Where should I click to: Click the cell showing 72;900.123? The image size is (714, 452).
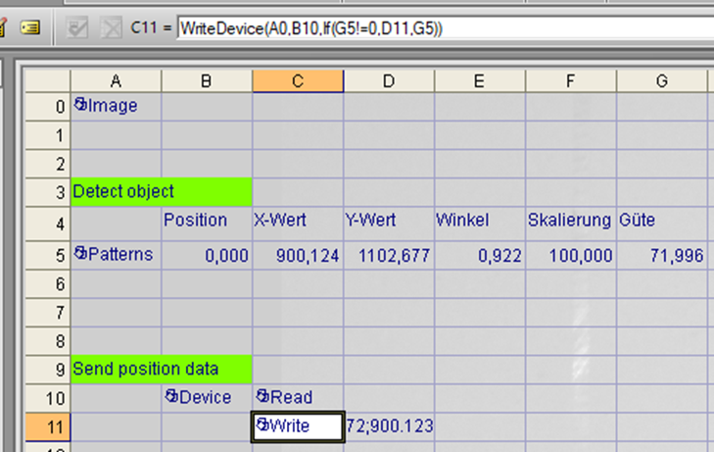pyautogui.click(x=389, y=426)
